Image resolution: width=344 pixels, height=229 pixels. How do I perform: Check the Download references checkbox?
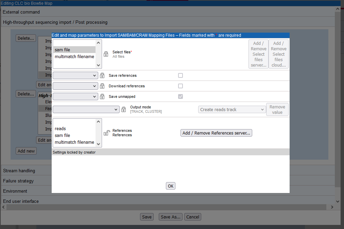click(x=180, y=86)
